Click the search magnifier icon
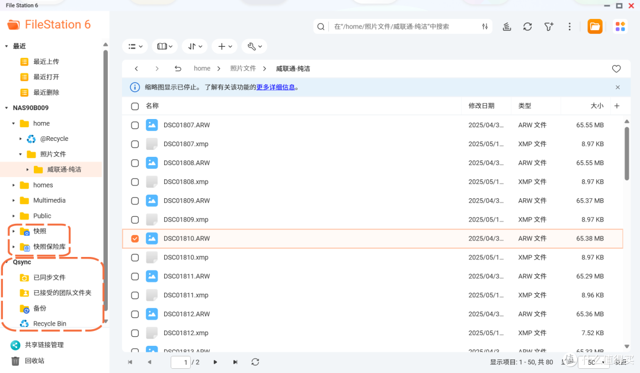This screenshot has width=640, height=373. (x=321, y=27)
